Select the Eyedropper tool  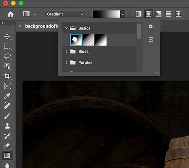pyautogui.click(x=7, y=96)
